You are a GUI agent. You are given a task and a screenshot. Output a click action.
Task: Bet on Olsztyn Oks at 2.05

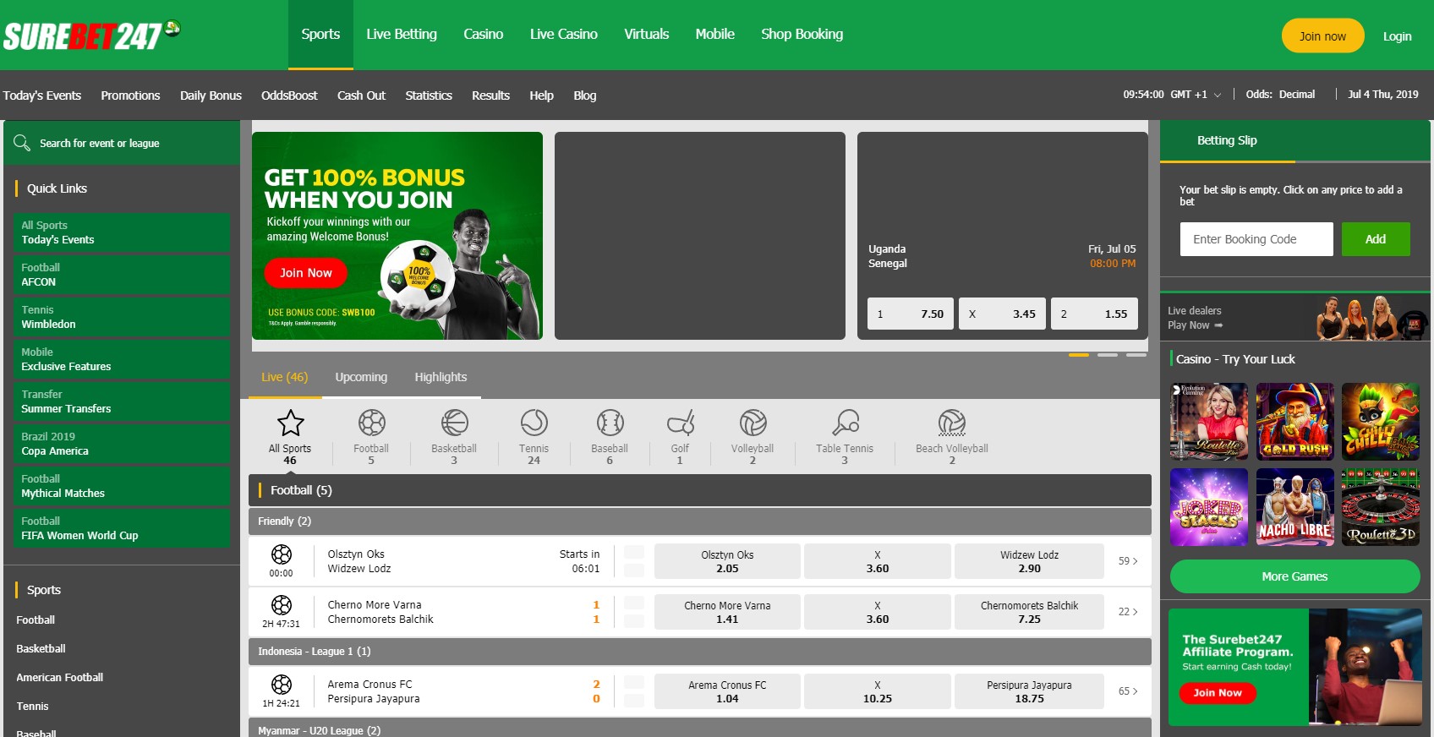(x=727, y=561)
